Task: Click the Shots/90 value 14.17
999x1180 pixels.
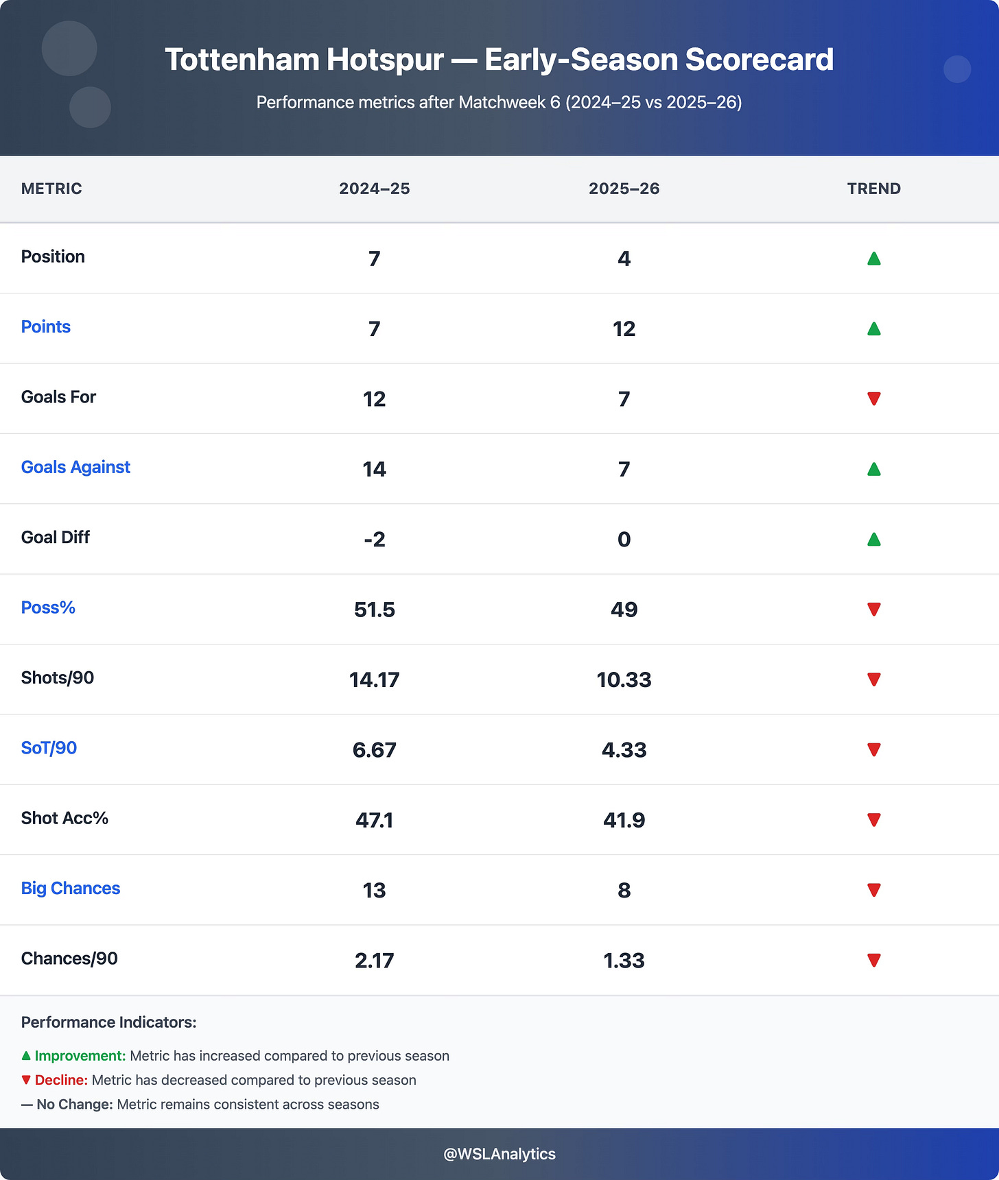Action: pyautogui.click(x=375, y=679)
